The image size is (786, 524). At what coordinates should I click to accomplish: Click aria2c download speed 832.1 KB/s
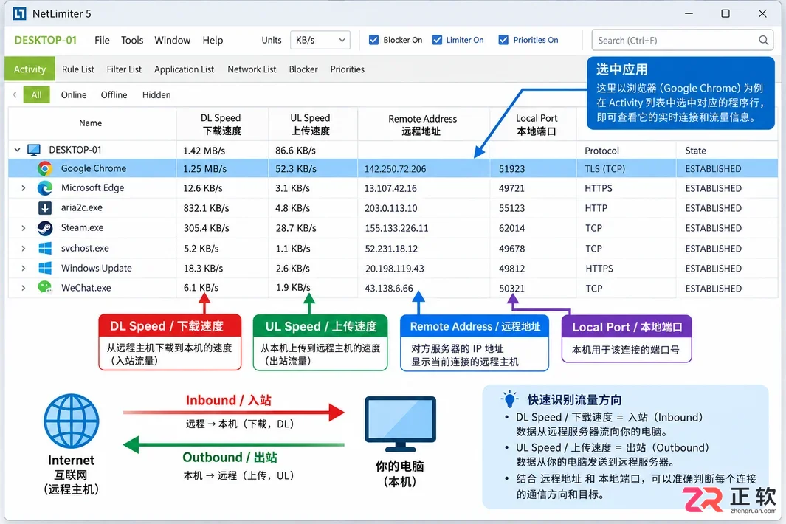pos(206,208)
